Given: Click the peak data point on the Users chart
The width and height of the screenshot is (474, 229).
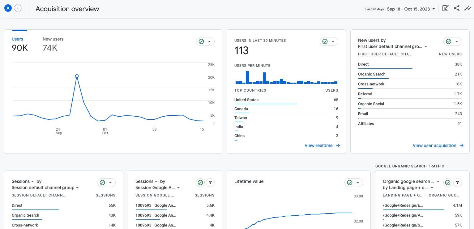Looking at the screenshot, I should click(x=77, y=76).
